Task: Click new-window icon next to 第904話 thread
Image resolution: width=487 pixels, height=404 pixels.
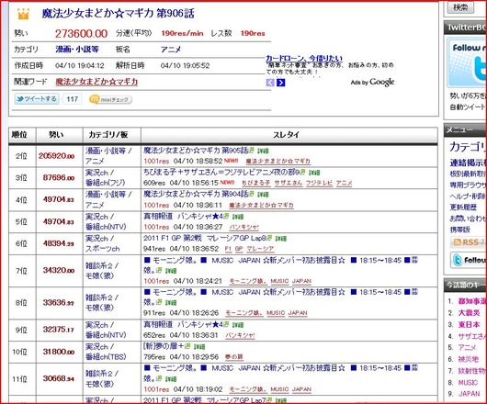Action: (x=251, y=195)
